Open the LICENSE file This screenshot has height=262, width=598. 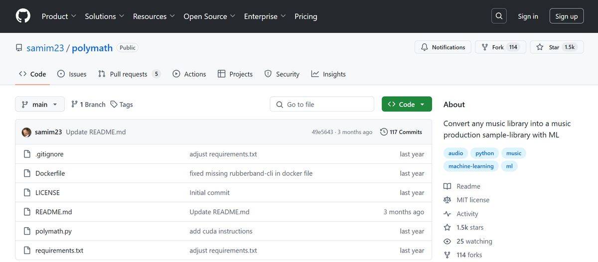47,193
